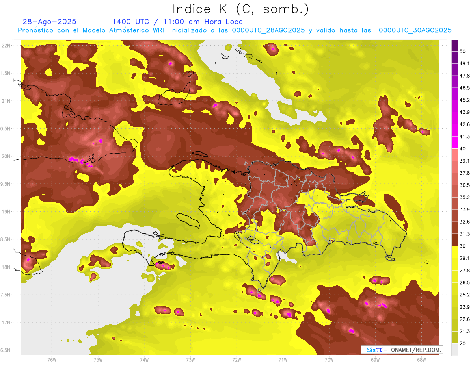The image size is (473, 365).
Task: Click the '70W' longitude axis label
Action: pos(329,360)
